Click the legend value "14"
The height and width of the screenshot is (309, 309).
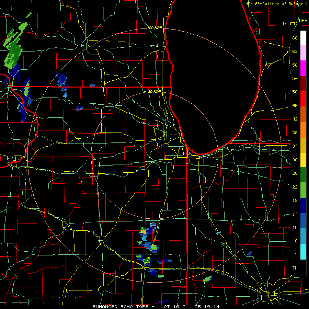tap(295, 214)
